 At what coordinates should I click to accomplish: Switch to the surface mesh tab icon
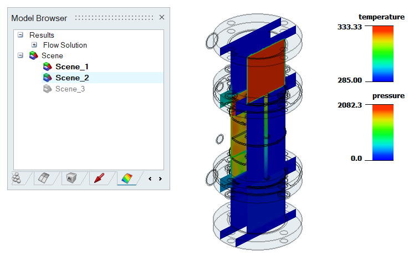click(44, 178)
